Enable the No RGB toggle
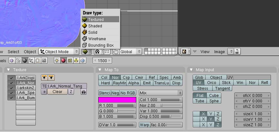The height and width of the screenshot is (132, 279). click(x=128, y=93)
